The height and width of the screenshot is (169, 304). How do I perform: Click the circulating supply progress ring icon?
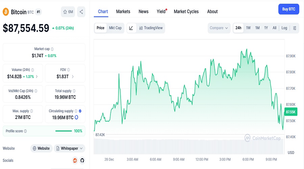76,117
